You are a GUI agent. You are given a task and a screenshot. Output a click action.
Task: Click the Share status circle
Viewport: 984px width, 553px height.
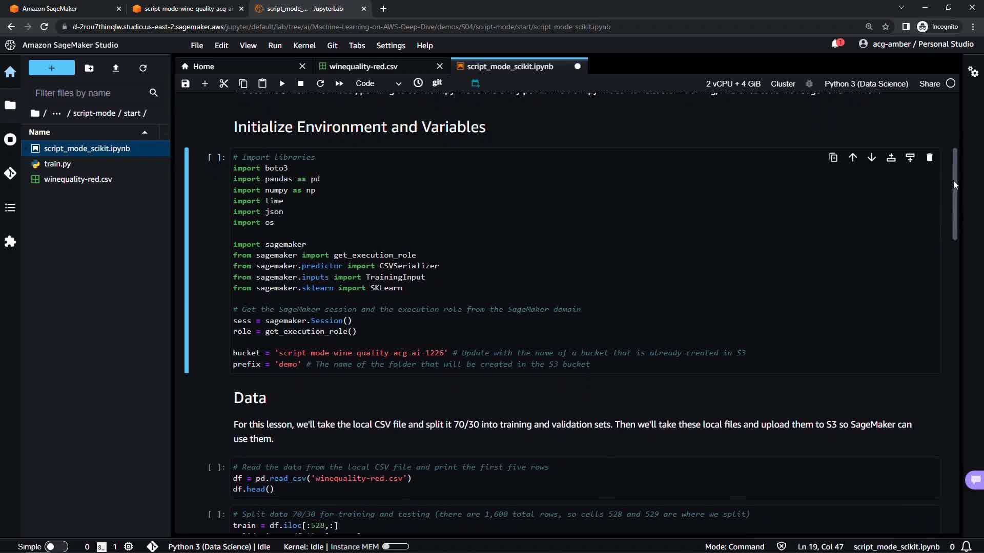click(x=951, y=83)
